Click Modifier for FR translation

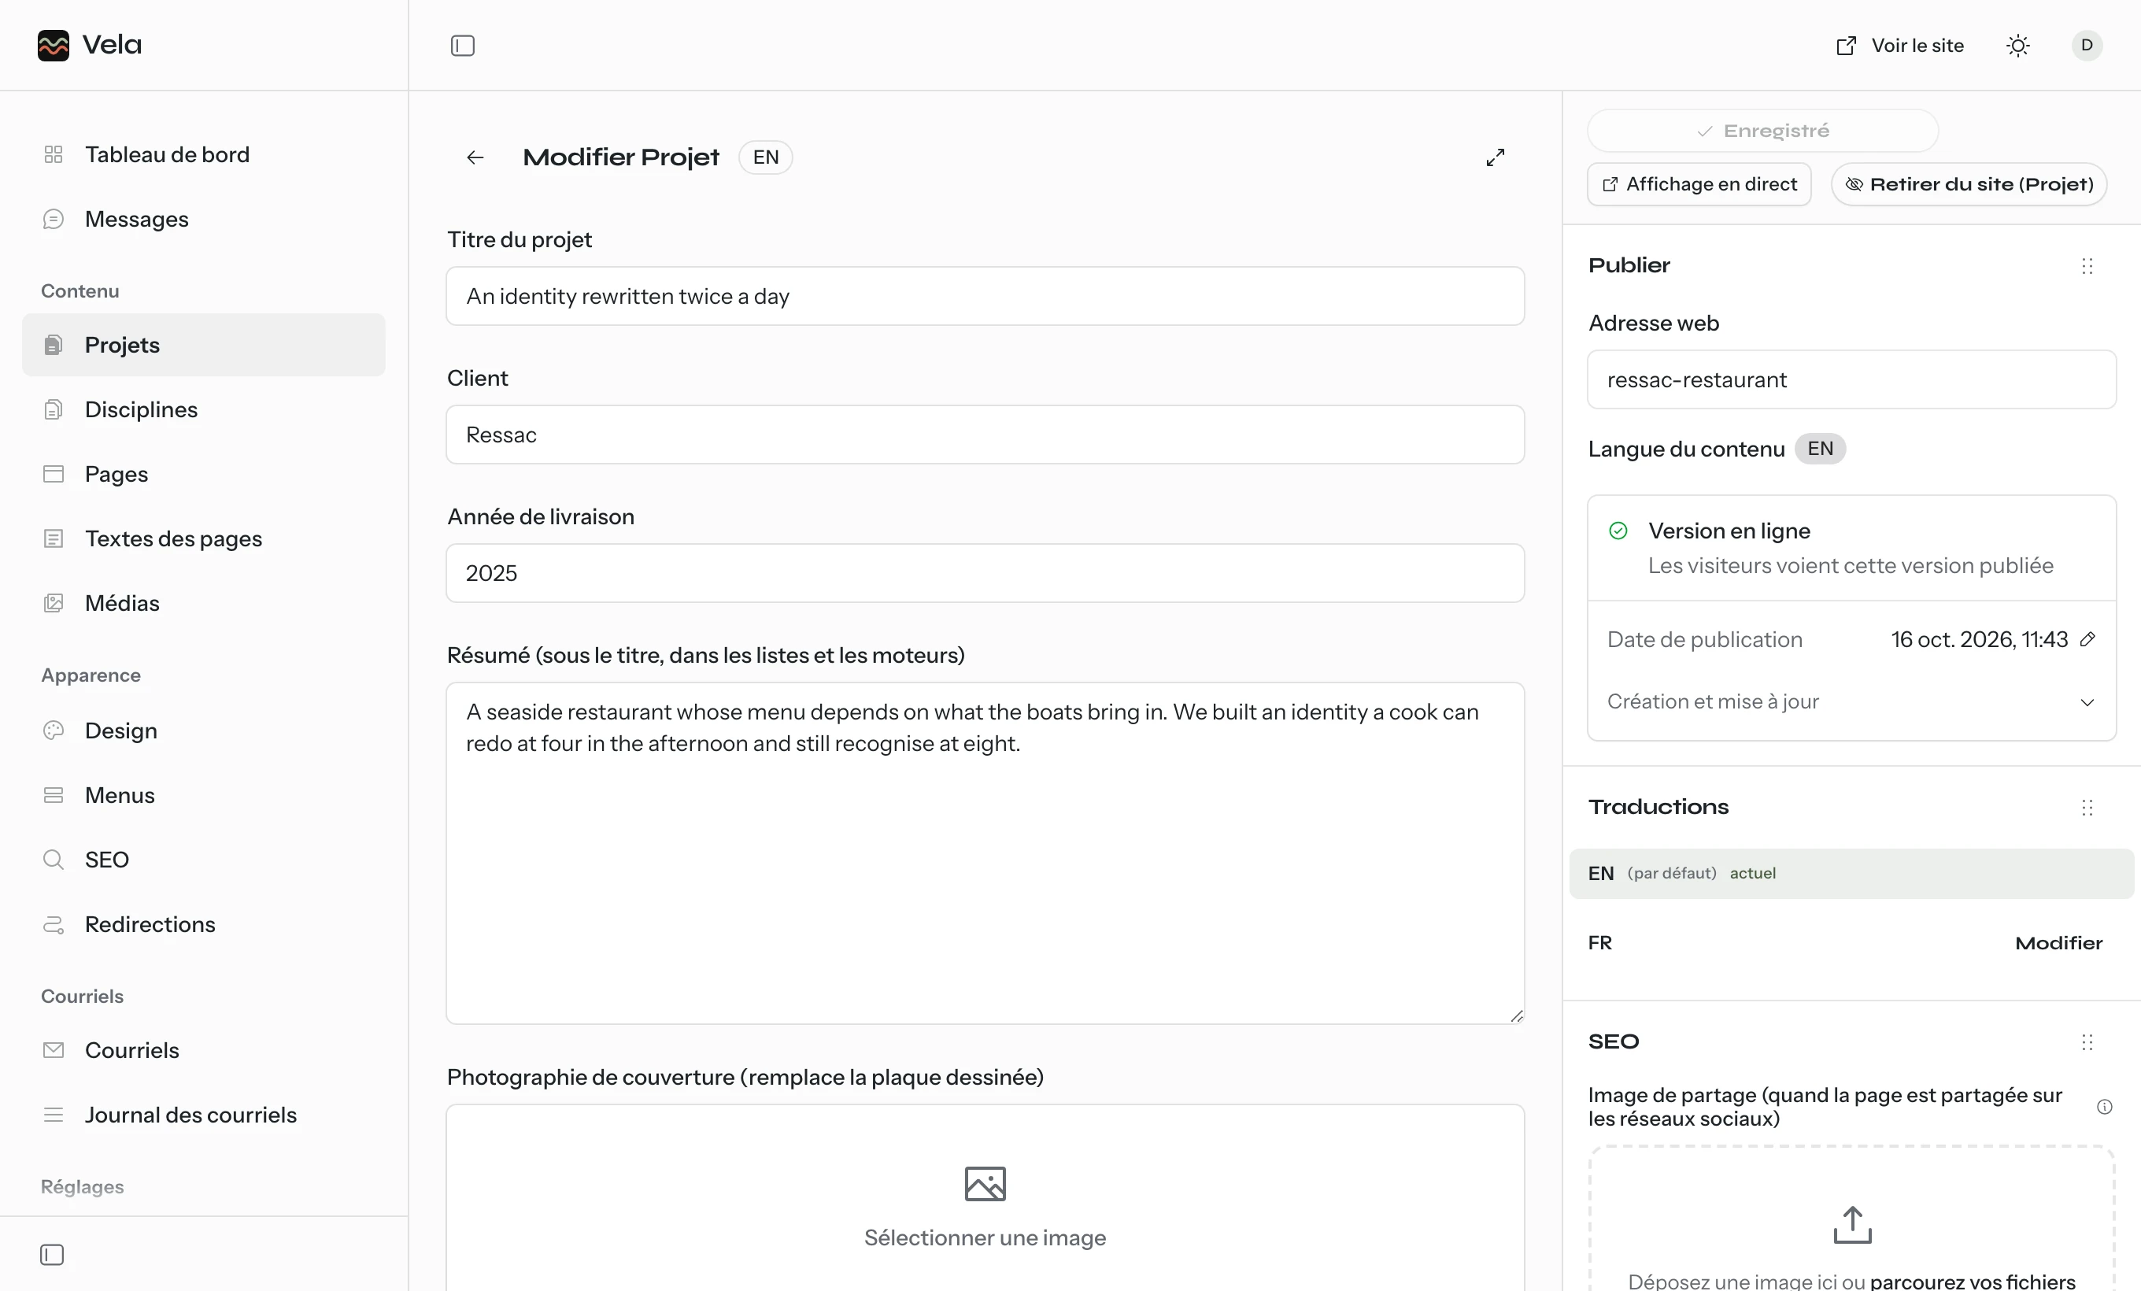(x=2058, y=944)
